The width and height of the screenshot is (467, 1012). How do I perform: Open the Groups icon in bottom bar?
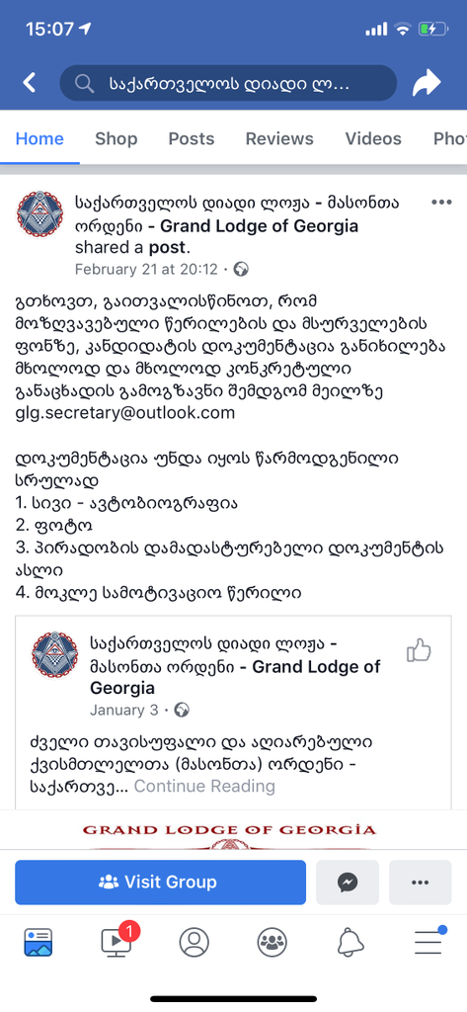272,943
